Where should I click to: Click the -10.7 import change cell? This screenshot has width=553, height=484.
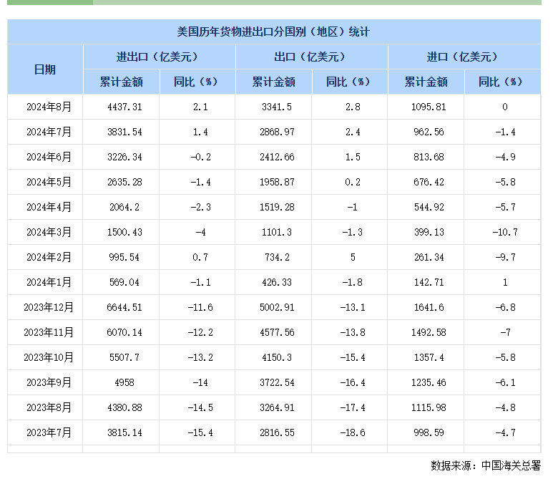[x=505, y=232]
